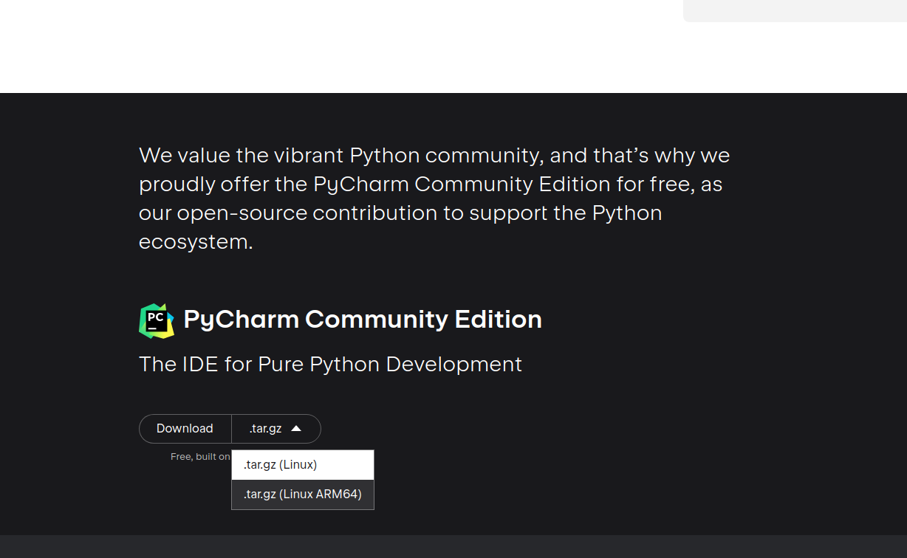Click the PyCharm Community Edition heading
907x558 pixels.
[363, 320]
